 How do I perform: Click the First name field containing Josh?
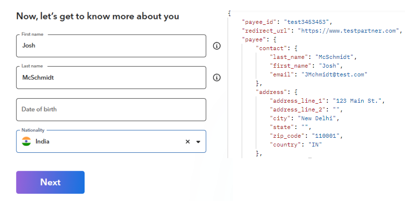111,46
